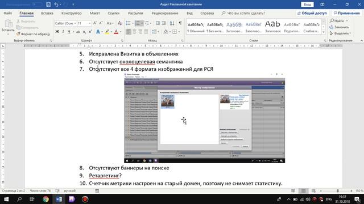Screen dimensions: 364x204
Task: Click the numbered list icon
Action: [138, 23]
